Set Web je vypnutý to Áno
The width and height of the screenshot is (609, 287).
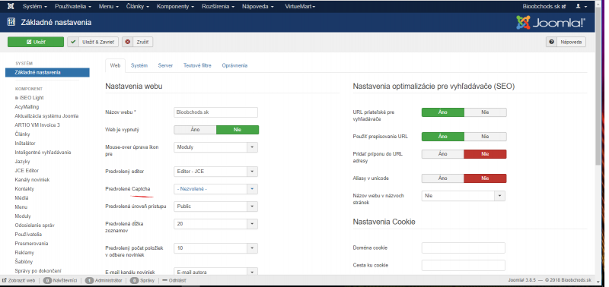pyautogui.click(x=195, y=130)
